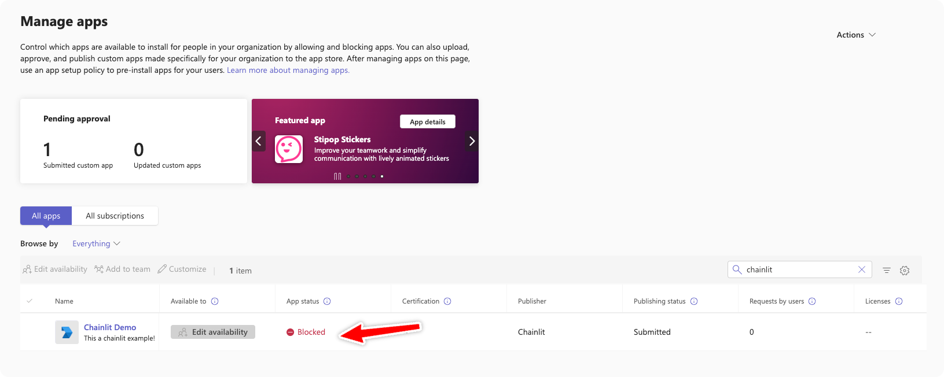Select last carousel dot indicator
Screen dimensions: 944x377
[382, 176]
